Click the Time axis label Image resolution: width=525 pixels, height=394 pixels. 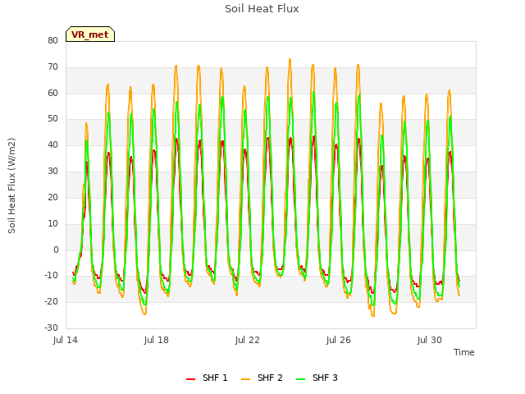click(x=464, y=352)
